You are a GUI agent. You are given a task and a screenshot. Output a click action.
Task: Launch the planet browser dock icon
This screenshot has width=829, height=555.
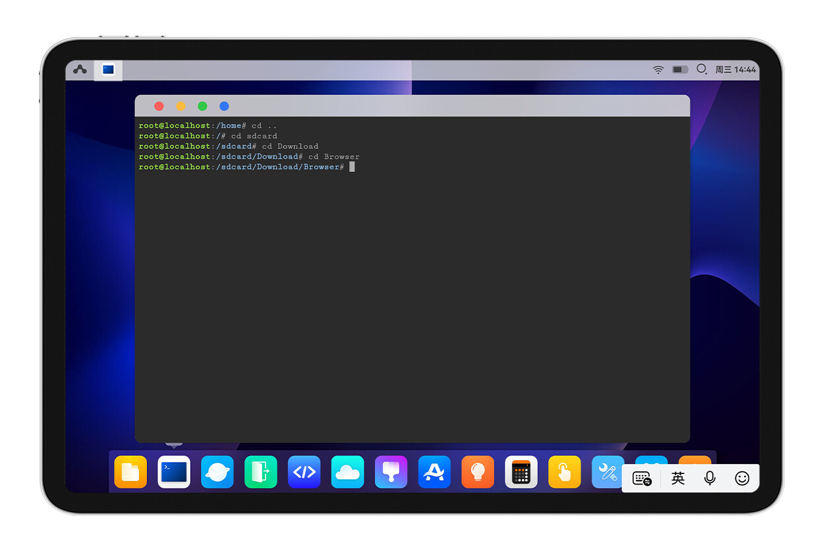point(217,472)
